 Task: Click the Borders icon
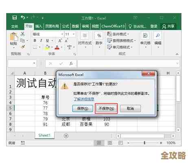pyautogui.click(x=35, y=47)
